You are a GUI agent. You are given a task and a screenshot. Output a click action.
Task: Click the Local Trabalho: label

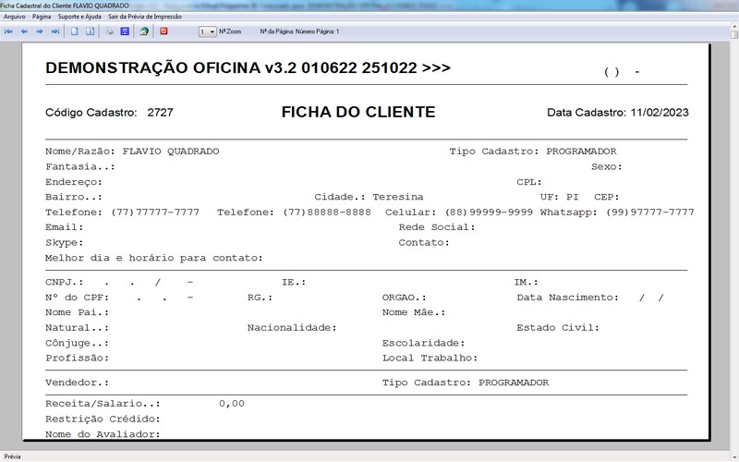[x=430, y=359]
